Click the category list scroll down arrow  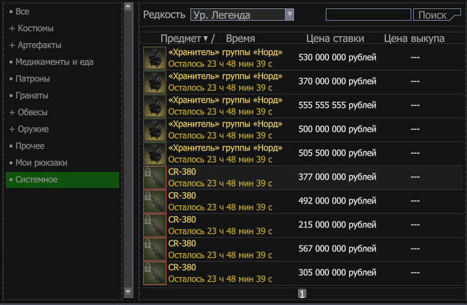point(128,291)
